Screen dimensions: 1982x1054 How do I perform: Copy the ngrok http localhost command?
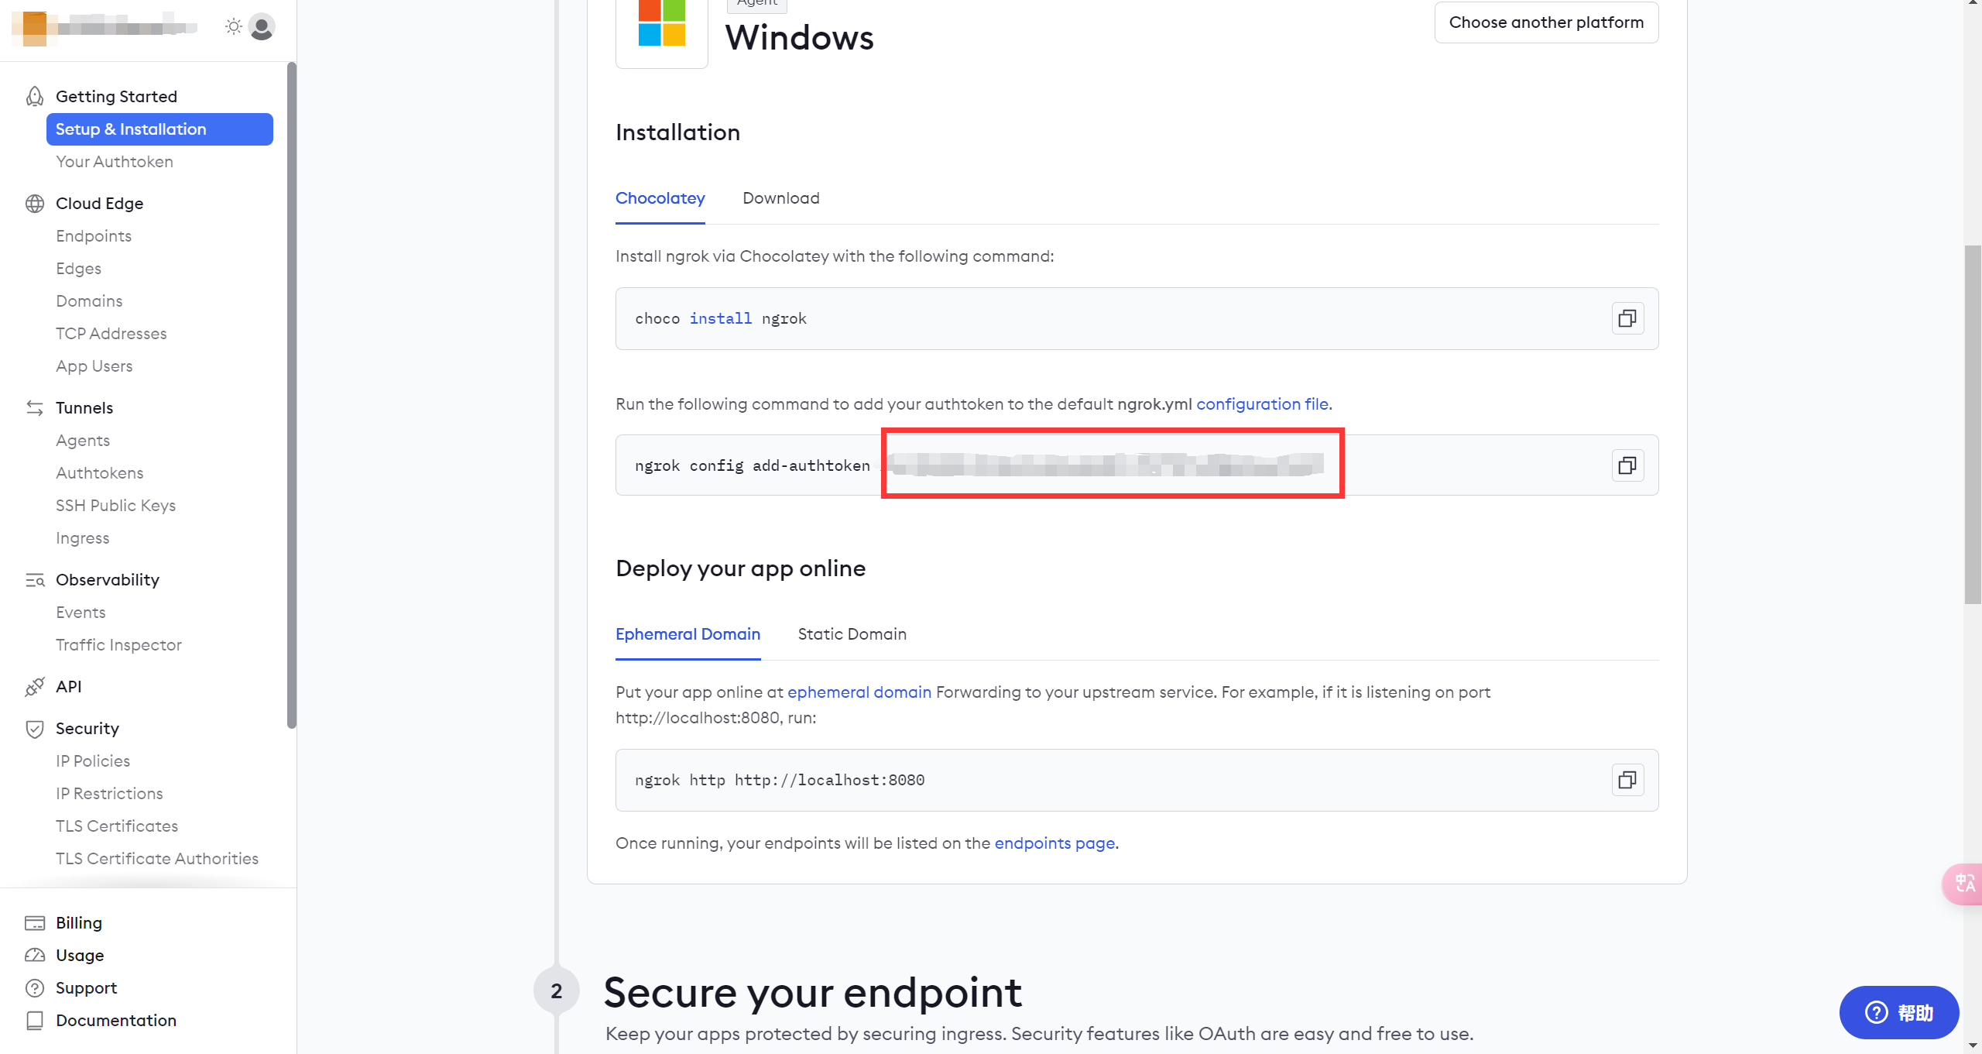1627,780
